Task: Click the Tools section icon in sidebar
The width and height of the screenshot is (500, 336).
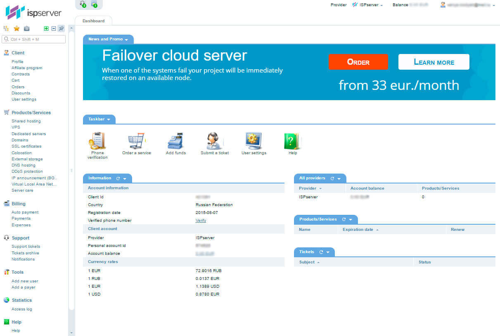Action: 7,272
